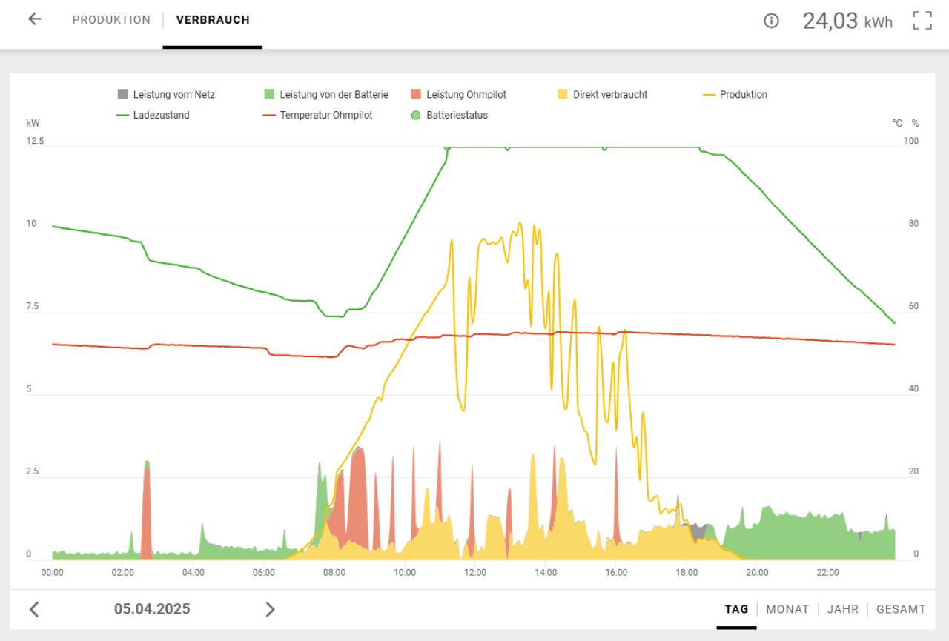The height and width of the screenshot is (641, 949).
Task: Hide the Leistung vom Netz series
Action: (x=168, y=95)
